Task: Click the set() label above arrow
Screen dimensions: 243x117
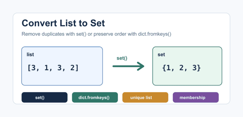Action: click(122, 58)
